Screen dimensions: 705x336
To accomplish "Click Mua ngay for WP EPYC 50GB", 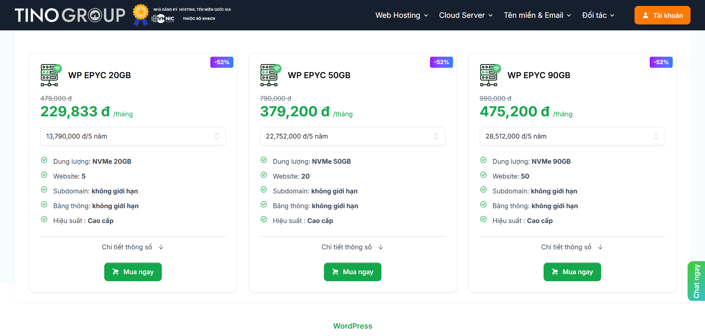I will (352, 272).
